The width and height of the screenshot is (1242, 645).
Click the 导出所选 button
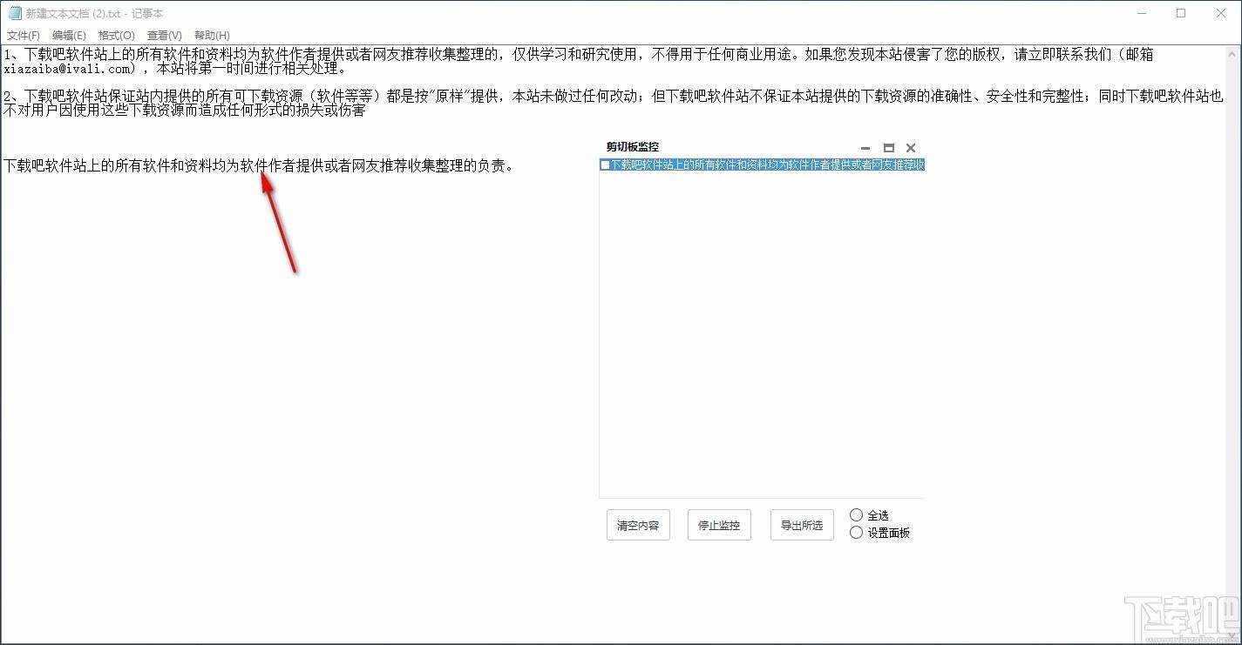pyautogui.click(x=802, y=525)
